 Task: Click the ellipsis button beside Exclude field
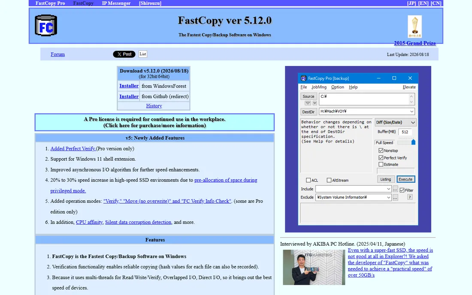coord(395,198)
